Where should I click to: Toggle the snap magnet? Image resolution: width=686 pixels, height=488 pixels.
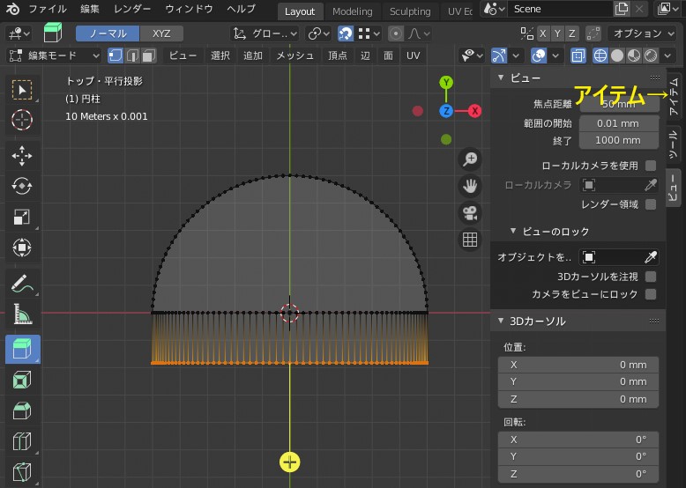click(x=346, y=33)
